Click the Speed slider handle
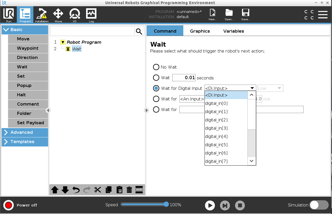332x214 pixels. 166,204
